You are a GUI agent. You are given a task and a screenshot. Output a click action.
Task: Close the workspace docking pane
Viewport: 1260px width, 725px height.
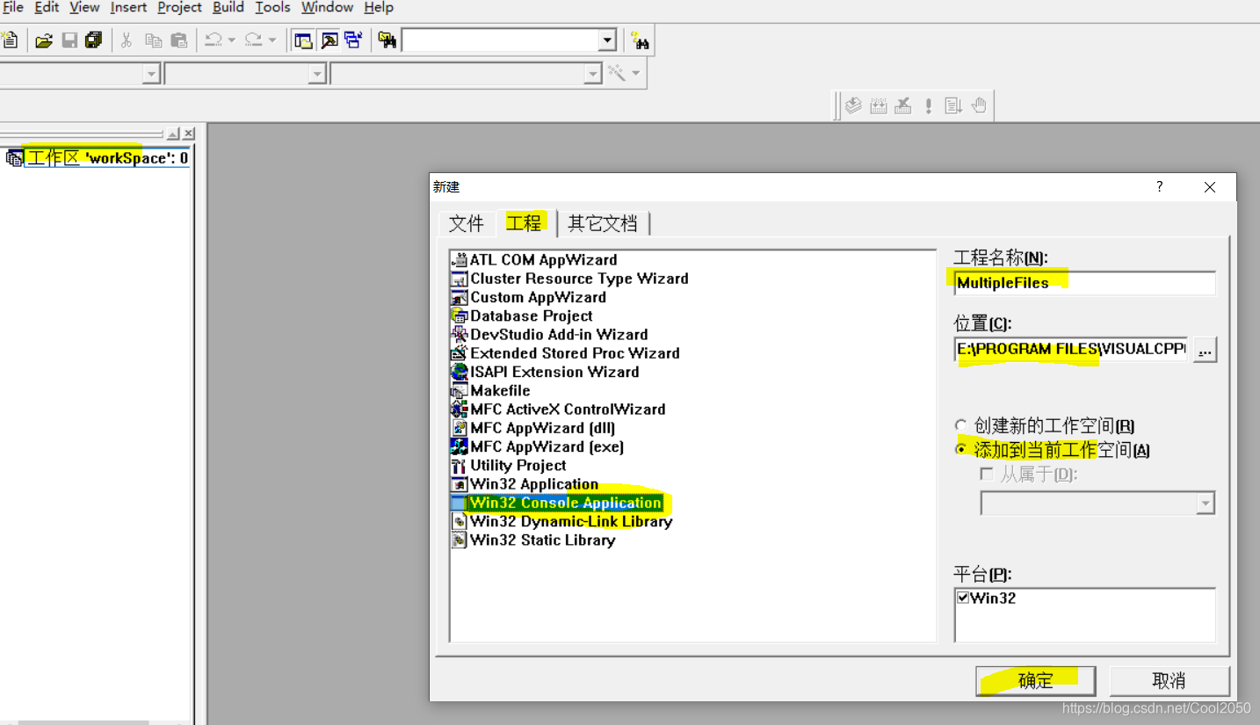189,134
